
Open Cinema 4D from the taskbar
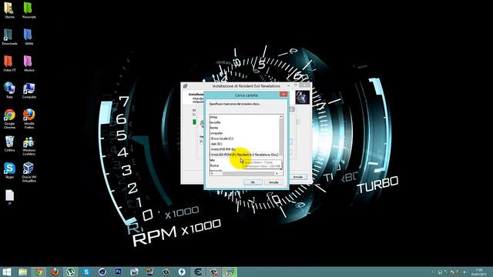102,272
